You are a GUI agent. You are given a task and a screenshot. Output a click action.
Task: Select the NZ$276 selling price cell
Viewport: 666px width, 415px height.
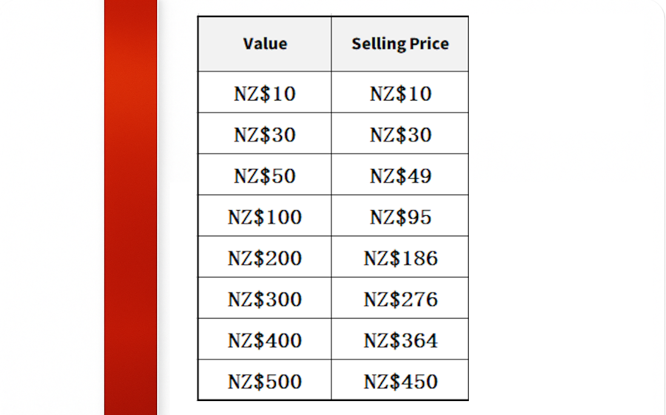(x=400, y=299)
